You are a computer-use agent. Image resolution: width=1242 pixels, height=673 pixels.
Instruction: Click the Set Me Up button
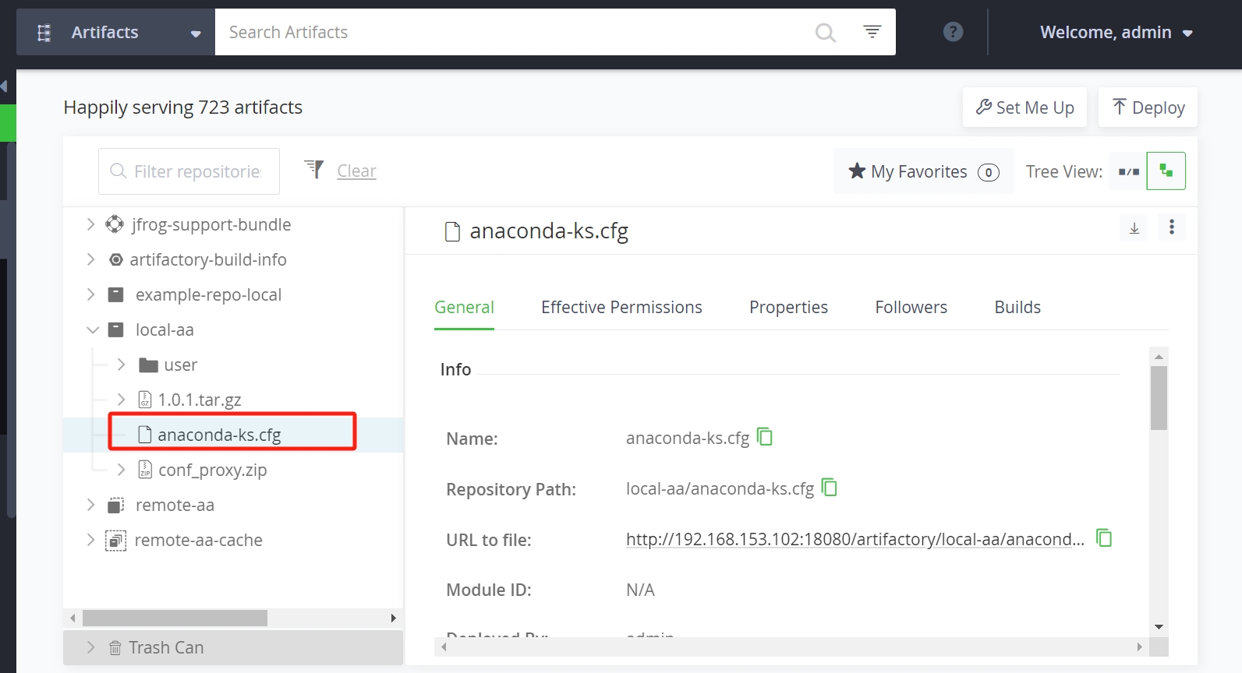click(x=1024, y=107)
